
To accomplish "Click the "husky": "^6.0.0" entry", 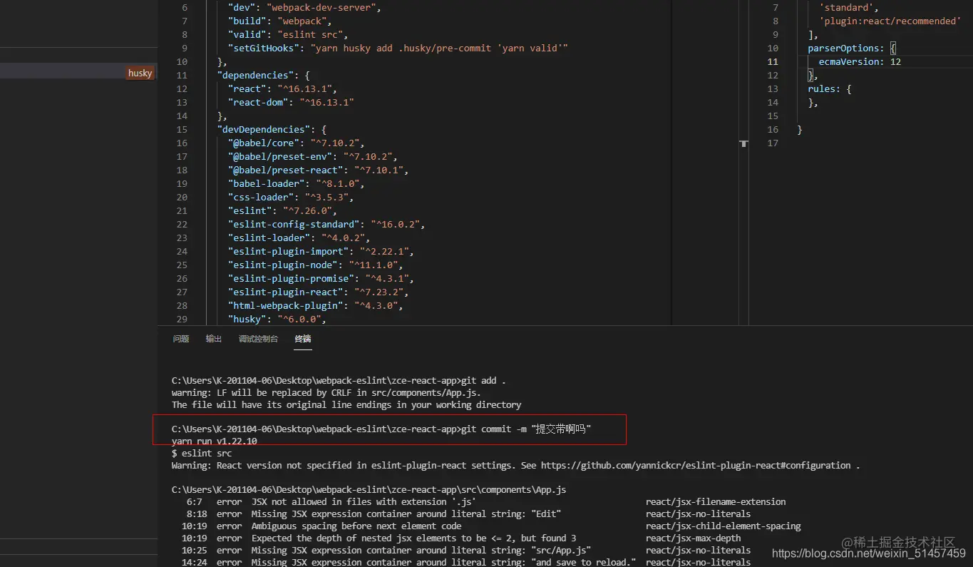I will point(277,320).
